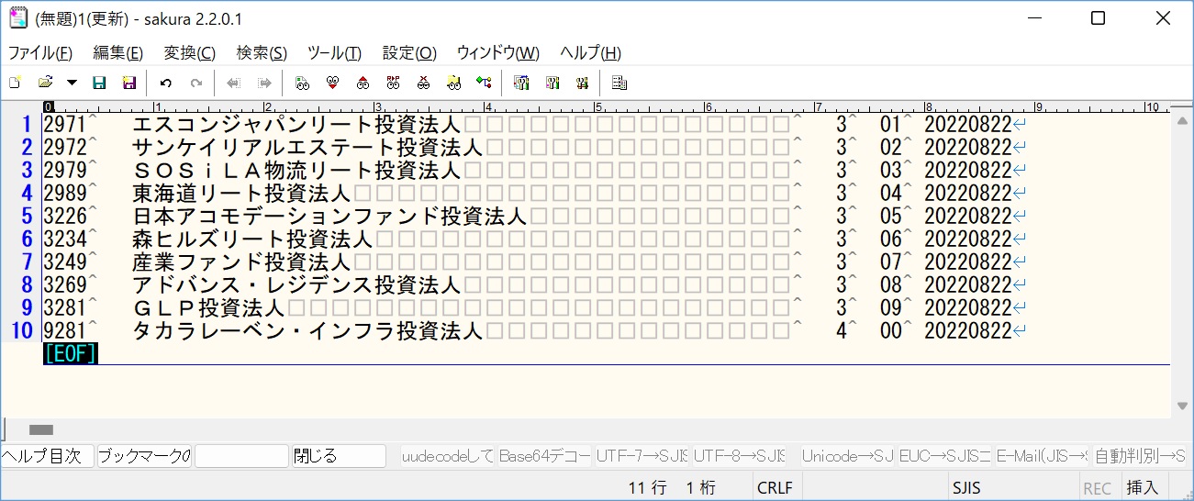Open the Search dialog binoculars icon

pyautogui.click(x=302, y=83)
